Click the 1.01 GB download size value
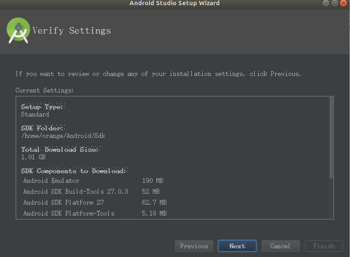The image size is (350, 257). (x=34, y=157)
